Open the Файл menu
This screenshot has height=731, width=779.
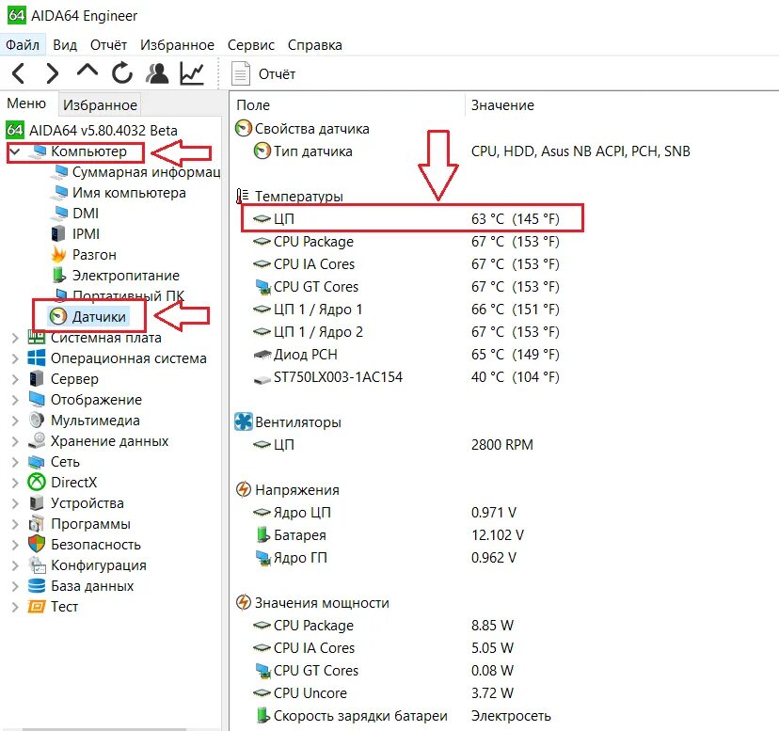tap(23, 45)
